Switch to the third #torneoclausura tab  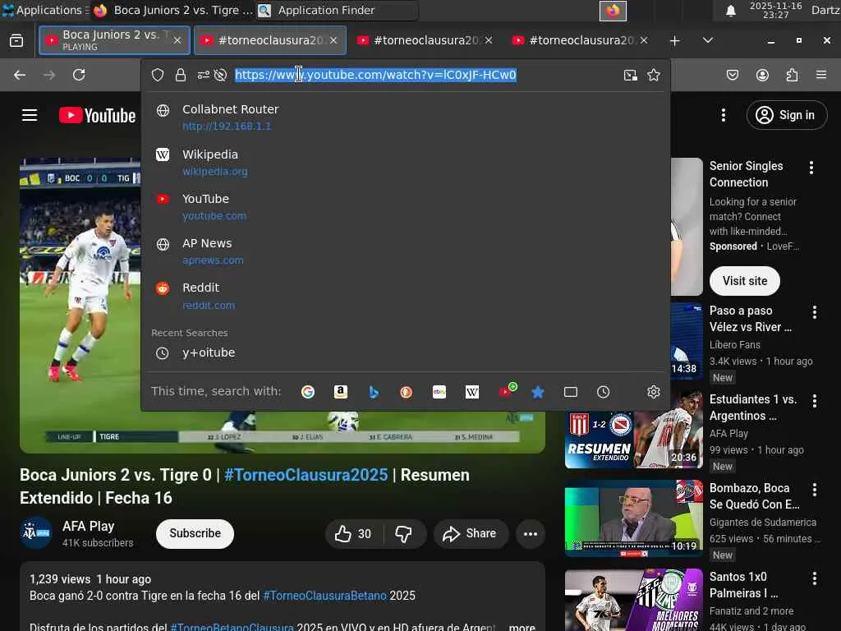tap(425, 40)
